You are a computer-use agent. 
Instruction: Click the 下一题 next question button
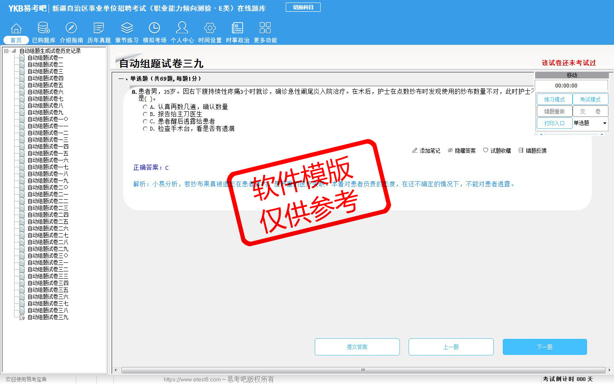click(544, 347)
